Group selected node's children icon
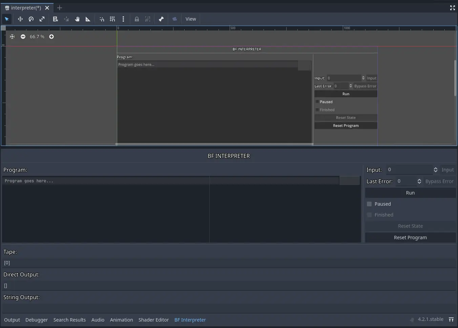 click(148, 19)
